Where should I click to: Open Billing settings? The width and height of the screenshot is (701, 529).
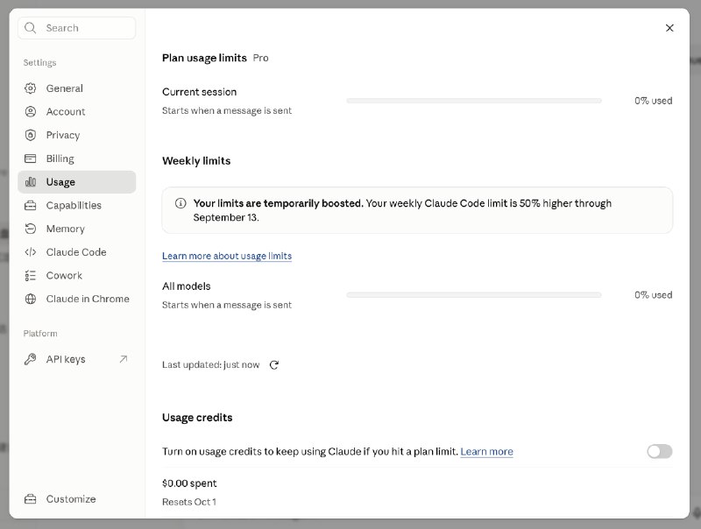coord(77,159)
